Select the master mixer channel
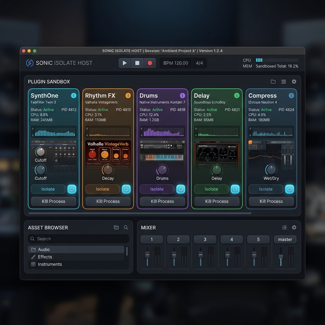The width and height of the screenshot is (325, 325). point(285,239)
